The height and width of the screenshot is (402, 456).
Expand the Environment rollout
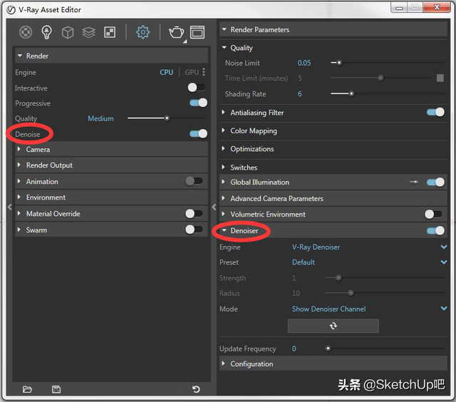pos(111,197)
